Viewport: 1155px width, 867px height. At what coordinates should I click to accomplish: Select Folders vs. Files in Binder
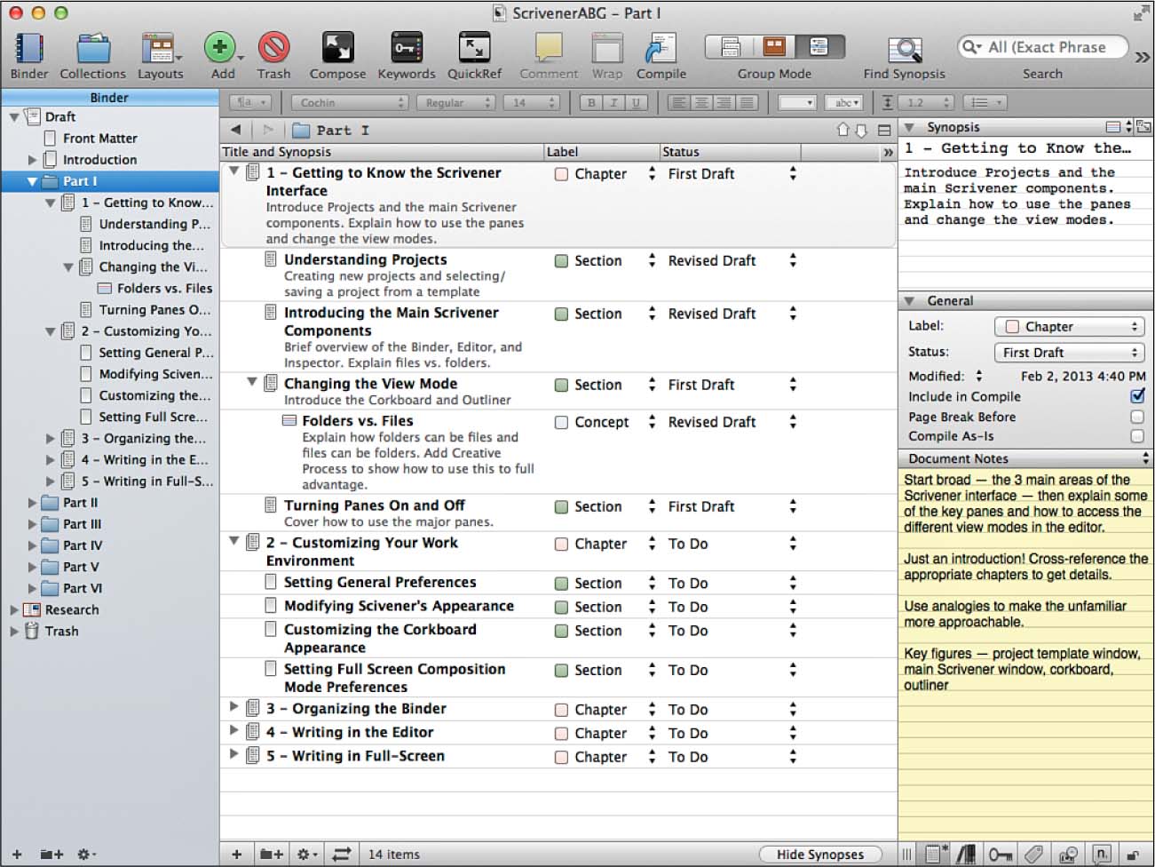pyautogui.click(x=164, y=289)
